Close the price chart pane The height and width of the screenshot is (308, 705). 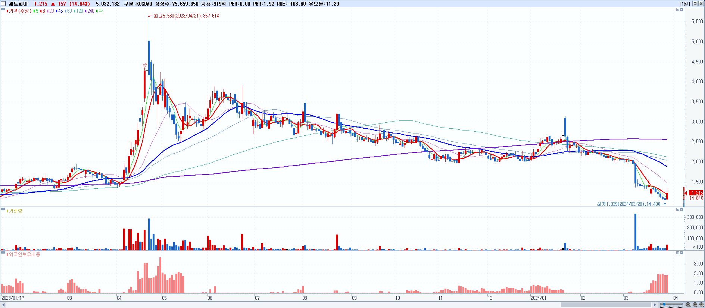click(x=681, y=9)
